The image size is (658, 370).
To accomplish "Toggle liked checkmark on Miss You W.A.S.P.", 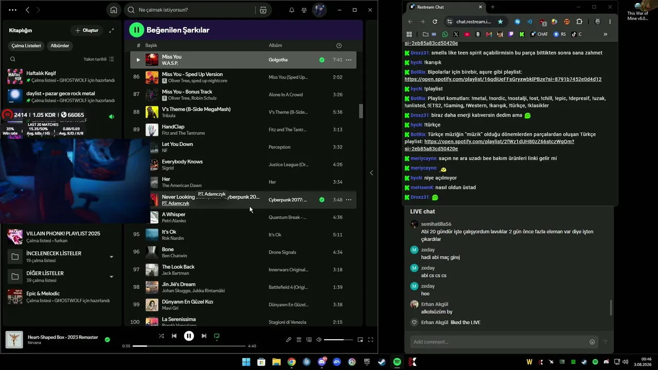I will (322, 60).
